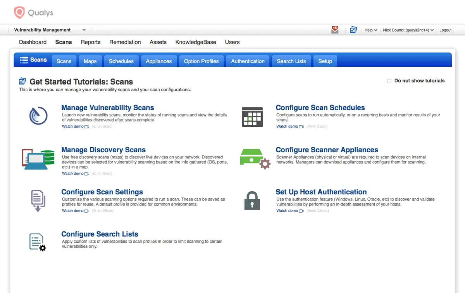Screen dimensions: 465x293
Task: Click video icon beside Configure Scan Schedules demo
Action: click(301, 127)
